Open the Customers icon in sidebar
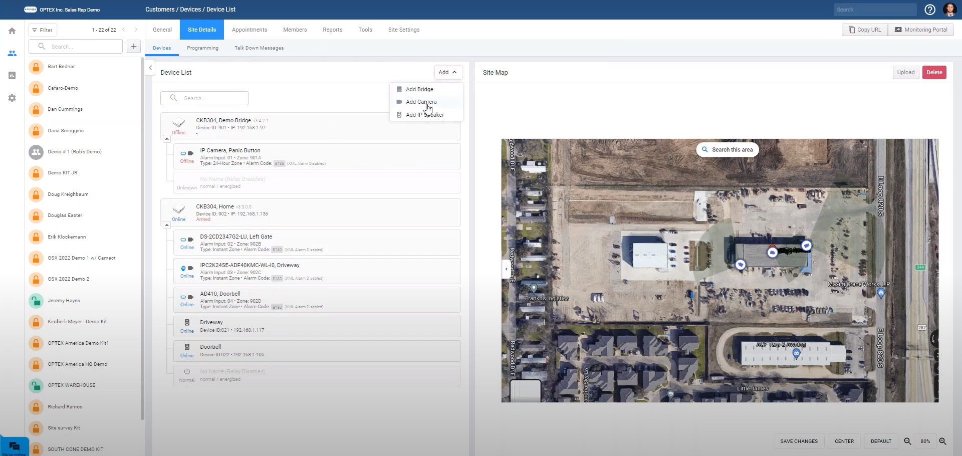This screenshot has height=456, width=962. pos(12,53)
